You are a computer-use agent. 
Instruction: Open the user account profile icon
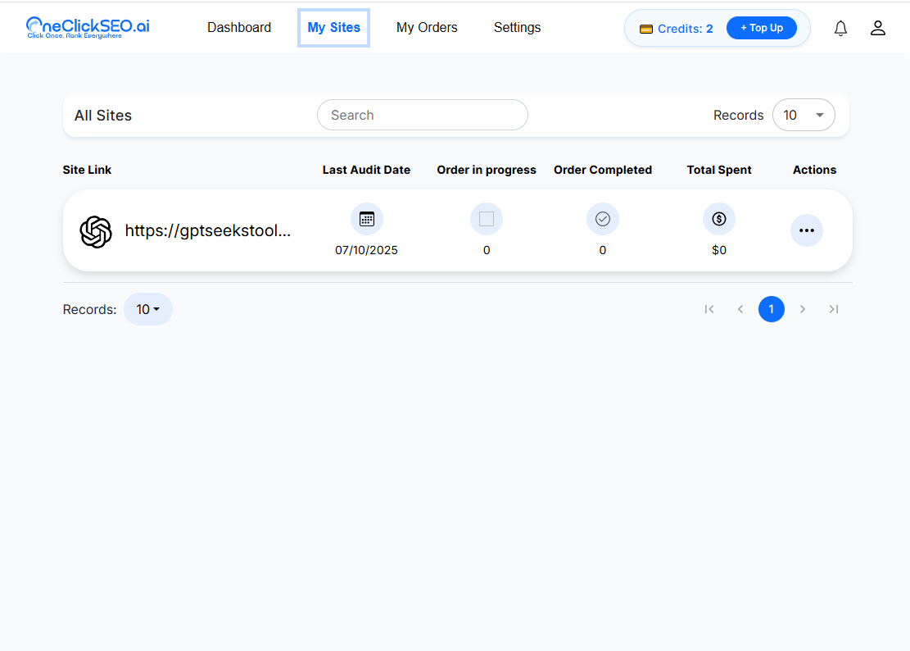click(877, 28)
